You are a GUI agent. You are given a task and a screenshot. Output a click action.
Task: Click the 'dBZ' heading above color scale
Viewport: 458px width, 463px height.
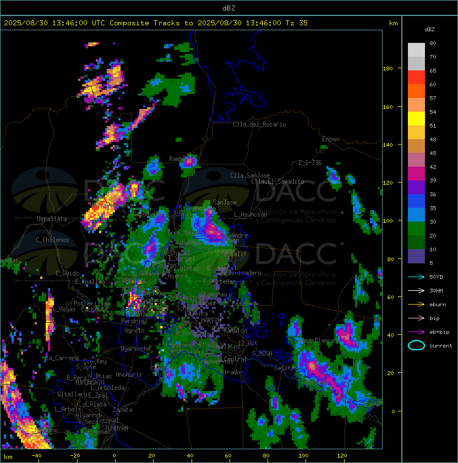point(429,30)
